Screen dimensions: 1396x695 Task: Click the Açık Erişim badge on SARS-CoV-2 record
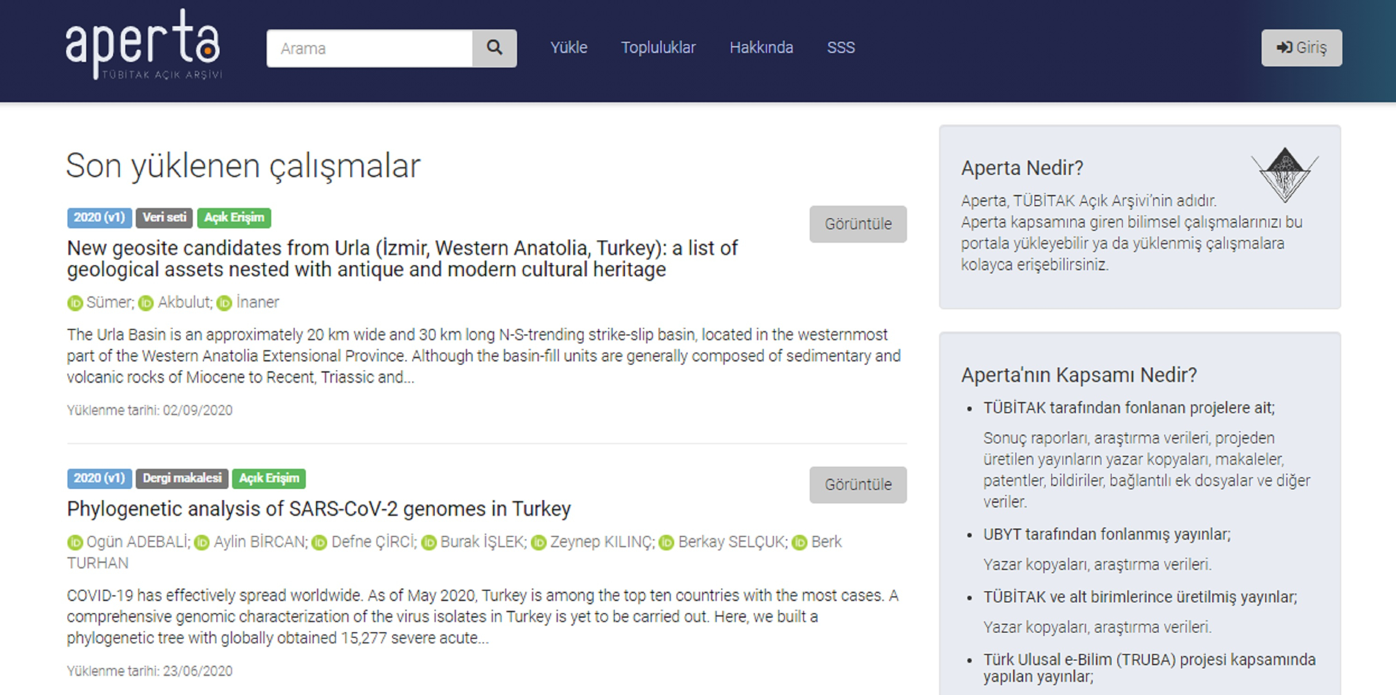(269, 478)
